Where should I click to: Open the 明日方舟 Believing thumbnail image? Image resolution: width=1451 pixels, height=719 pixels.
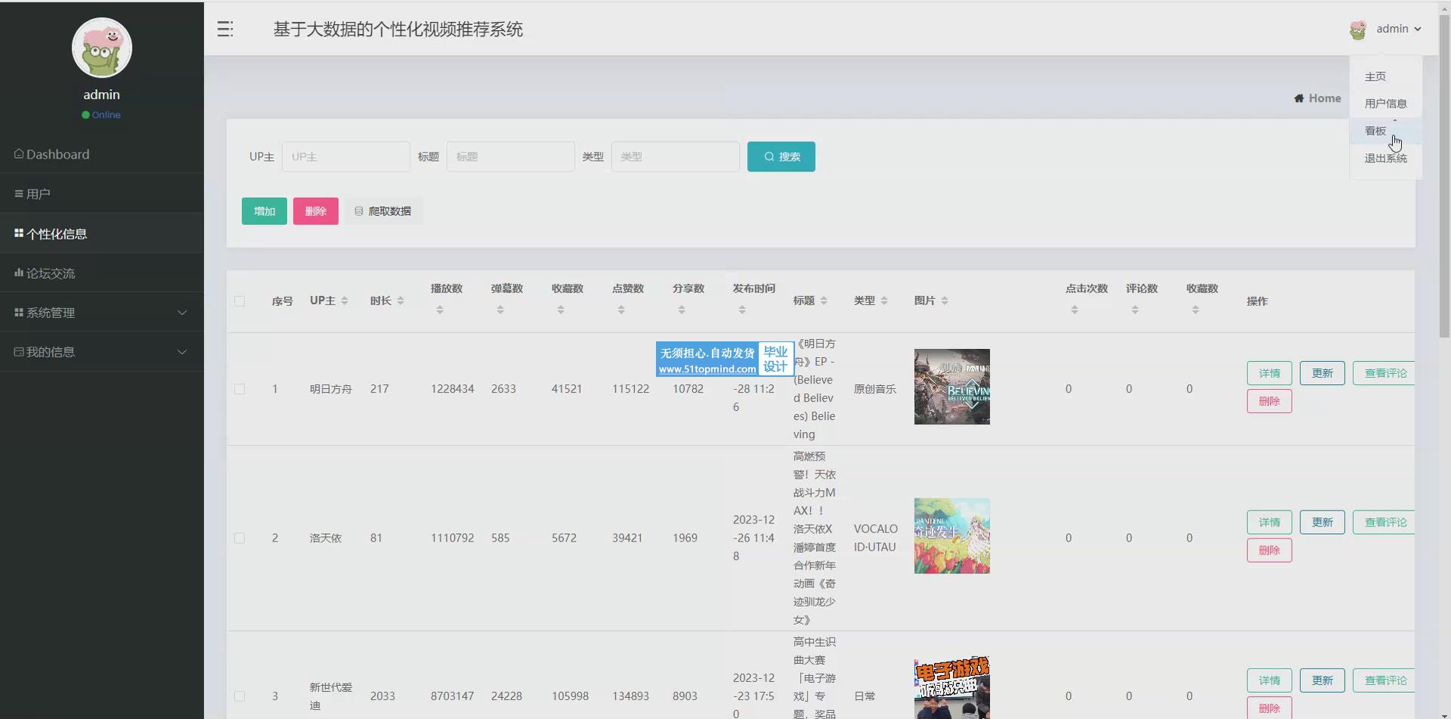pyautogui.click(x=952, y=387)
